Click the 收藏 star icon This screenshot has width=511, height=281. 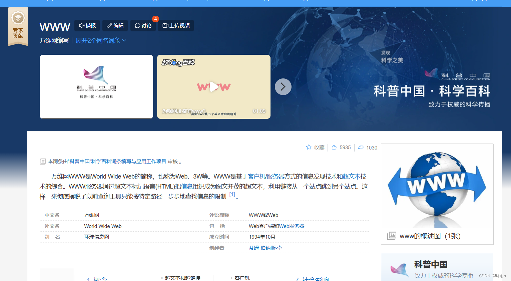pyautogui.click(x=309, y=147)
